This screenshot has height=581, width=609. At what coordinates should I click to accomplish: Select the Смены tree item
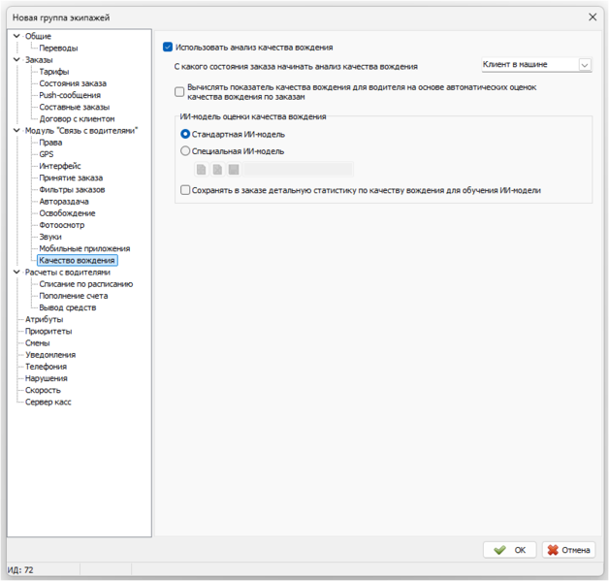tap(37, 343)
